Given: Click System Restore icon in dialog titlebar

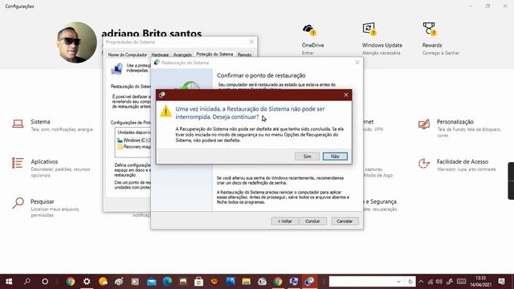Looking at the screenshot, I should click(x=162, y=95).
